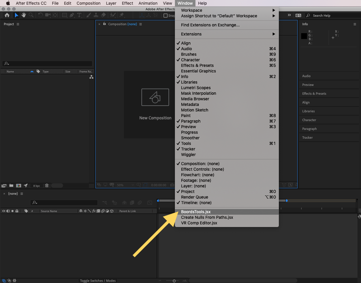Click the Interpret Footage icon in Project panel
Viewport: 361px width, 283px height.
point(4,185)
